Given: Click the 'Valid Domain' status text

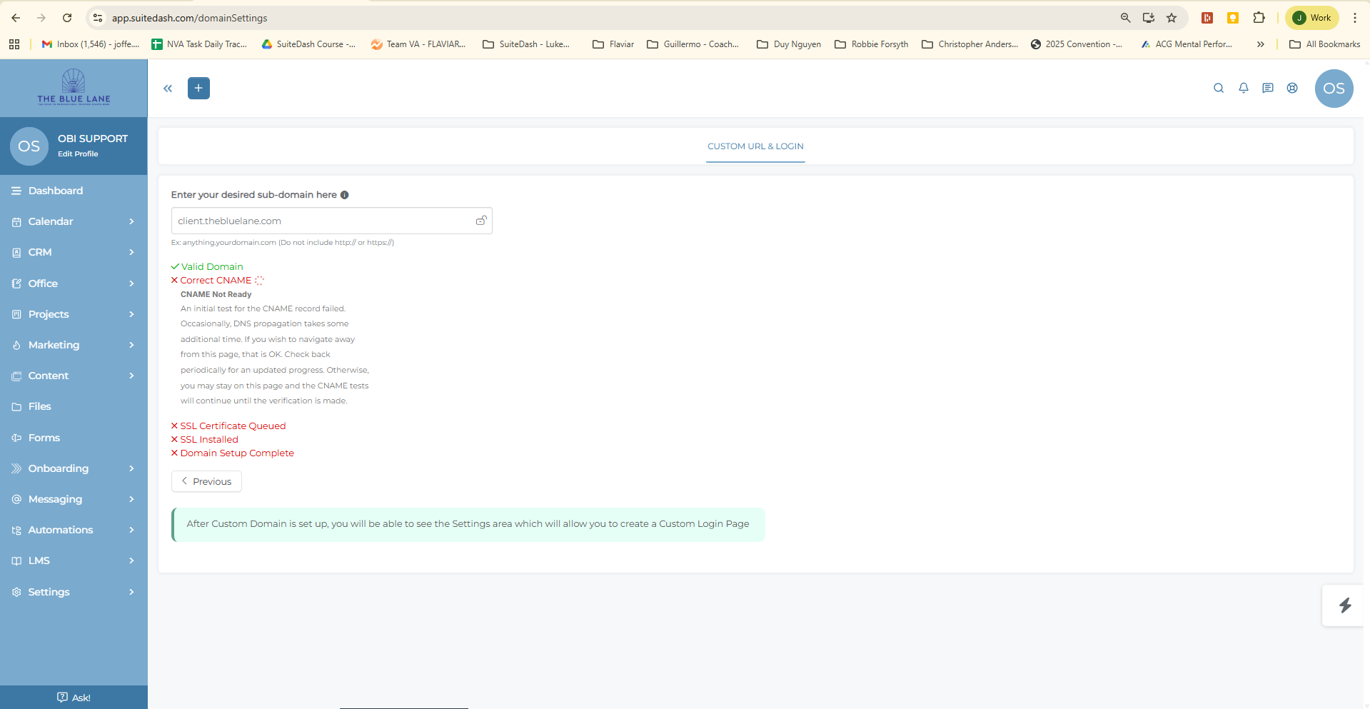Looking at the screenshot, I should pos(212,267).
